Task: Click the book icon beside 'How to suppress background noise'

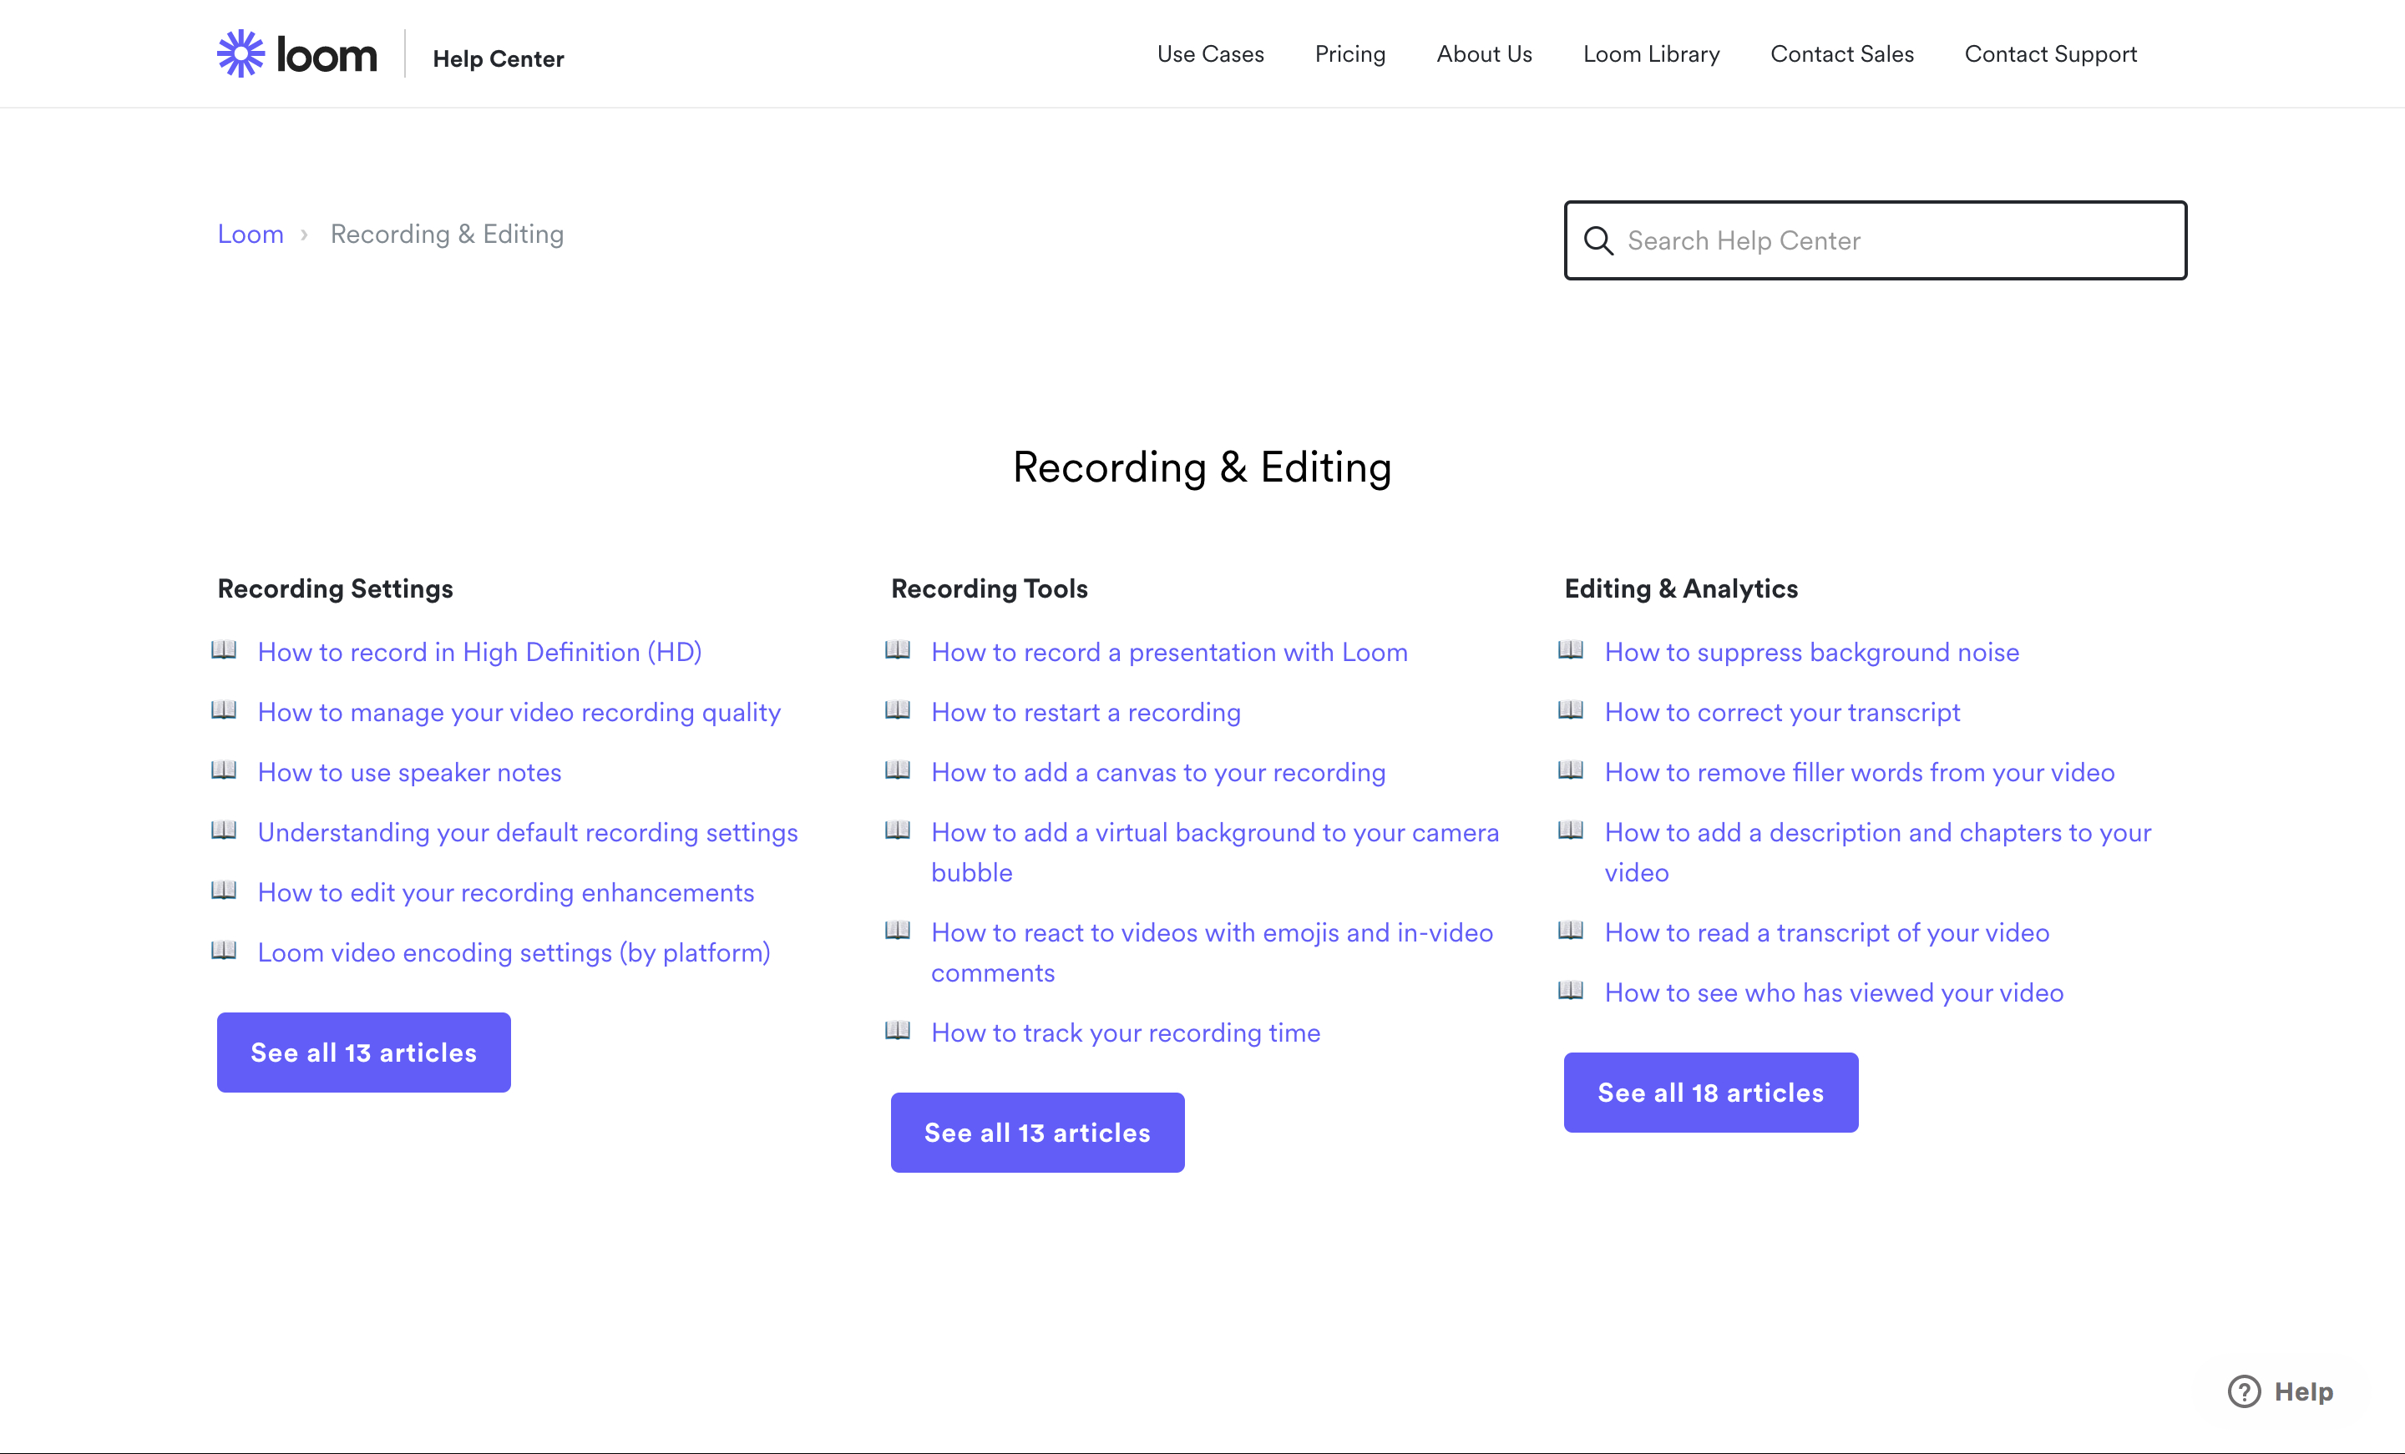Action: (x=1571, y=650)
